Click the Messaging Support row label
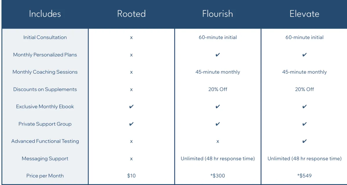Image resolution: width=347 pixels, height=185 pixels. 45,158
